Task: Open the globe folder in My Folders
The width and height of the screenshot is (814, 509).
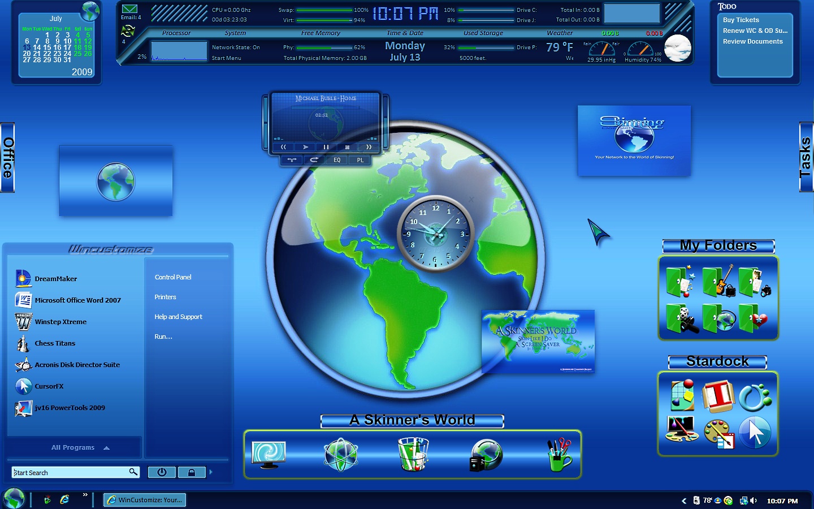Action: (718, 318)
